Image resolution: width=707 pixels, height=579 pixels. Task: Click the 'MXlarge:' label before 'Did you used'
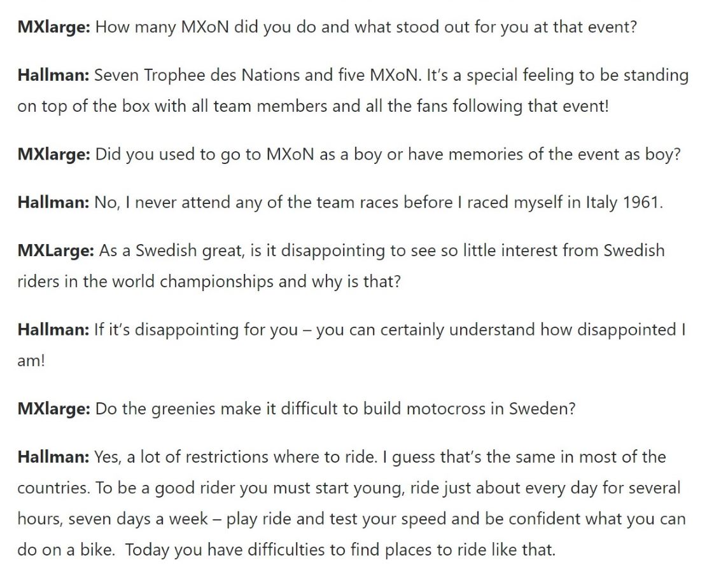point(54,154)
